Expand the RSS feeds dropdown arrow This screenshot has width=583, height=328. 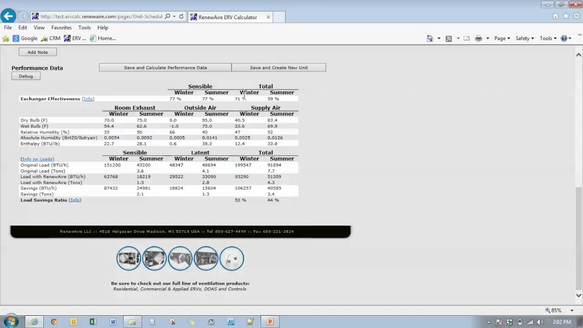[x=458, y=38]
